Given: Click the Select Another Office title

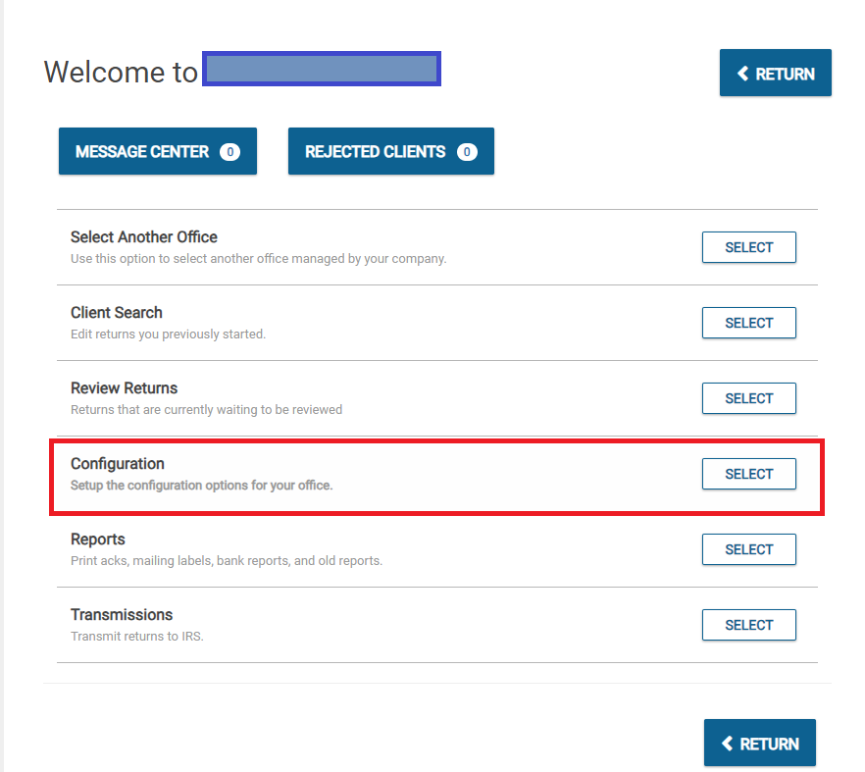Looking at the screenshot, I should (144, 237).
